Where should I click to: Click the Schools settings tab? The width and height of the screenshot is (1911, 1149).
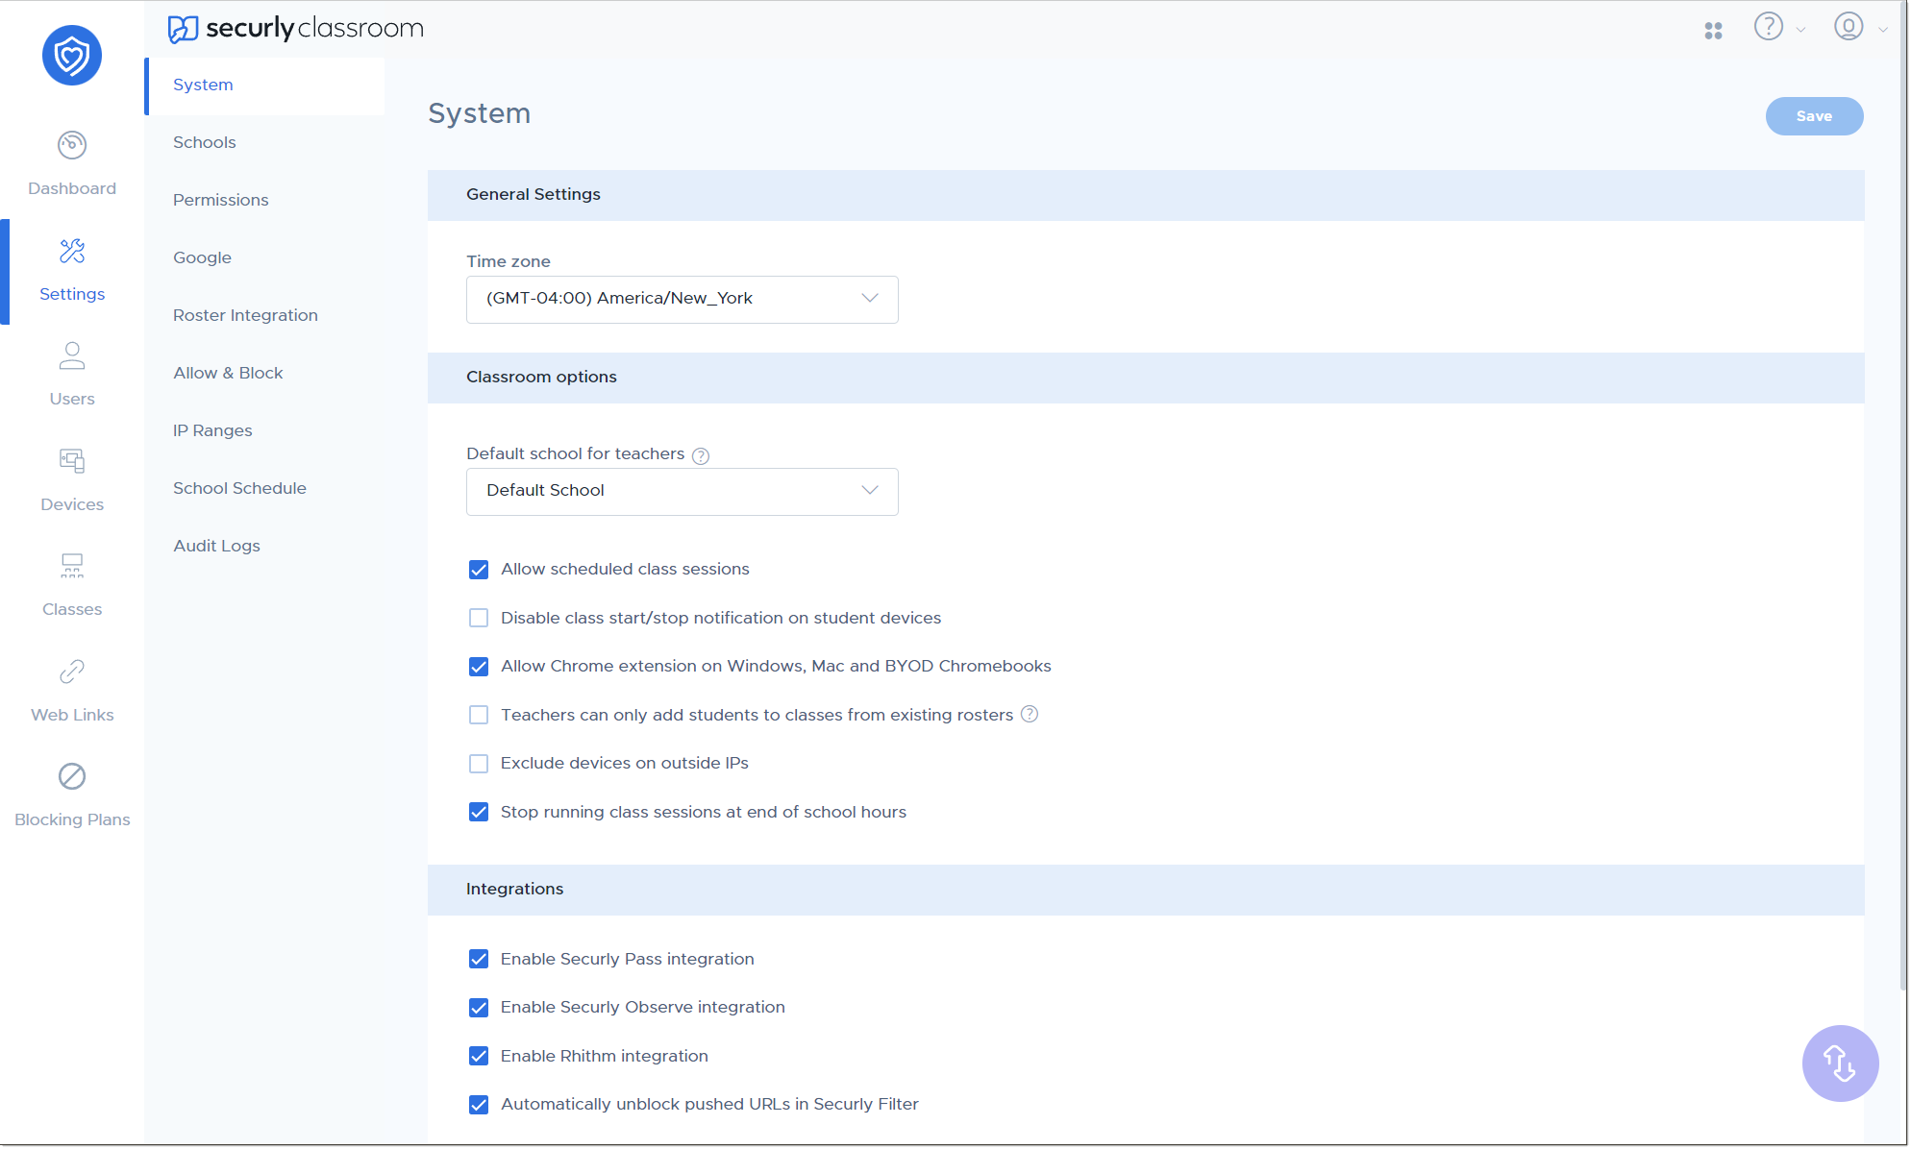pos(205,142)
